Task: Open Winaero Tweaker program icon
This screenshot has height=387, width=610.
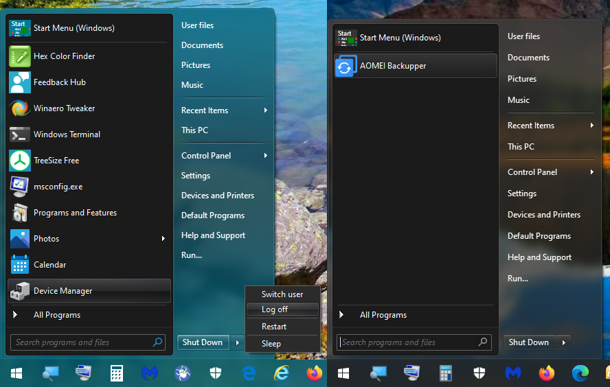Action: tap(20, 108)
